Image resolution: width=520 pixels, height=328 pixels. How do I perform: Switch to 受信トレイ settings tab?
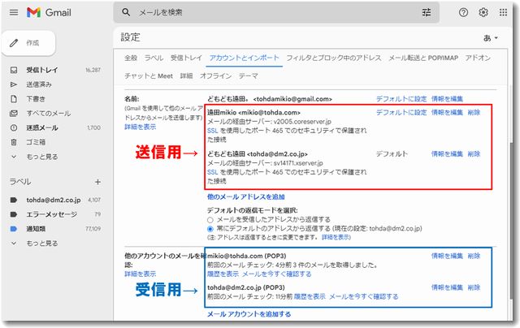coord(186,58)
